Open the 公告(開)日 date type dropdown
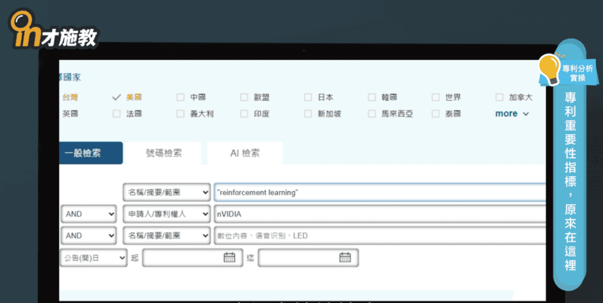The height and width of the screenshot is (303, 603). click(93, 257)
